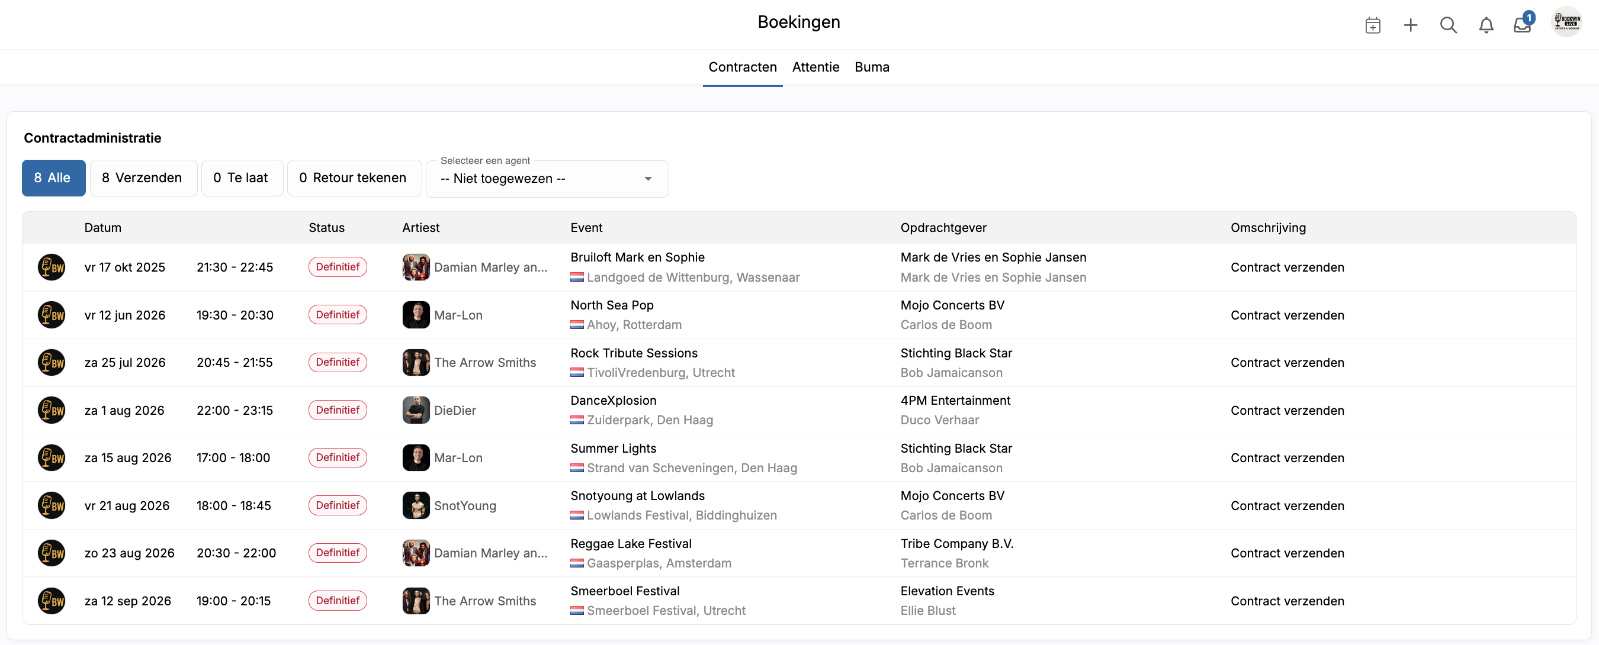The image size is (1599, 645).
Task: Click the calendar add icon in header
Action: click(1372, 25)
